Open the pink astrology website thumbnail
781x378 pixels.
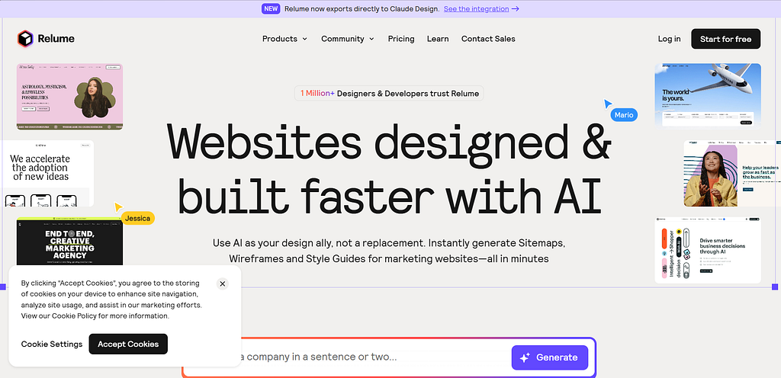coord(69,97)
